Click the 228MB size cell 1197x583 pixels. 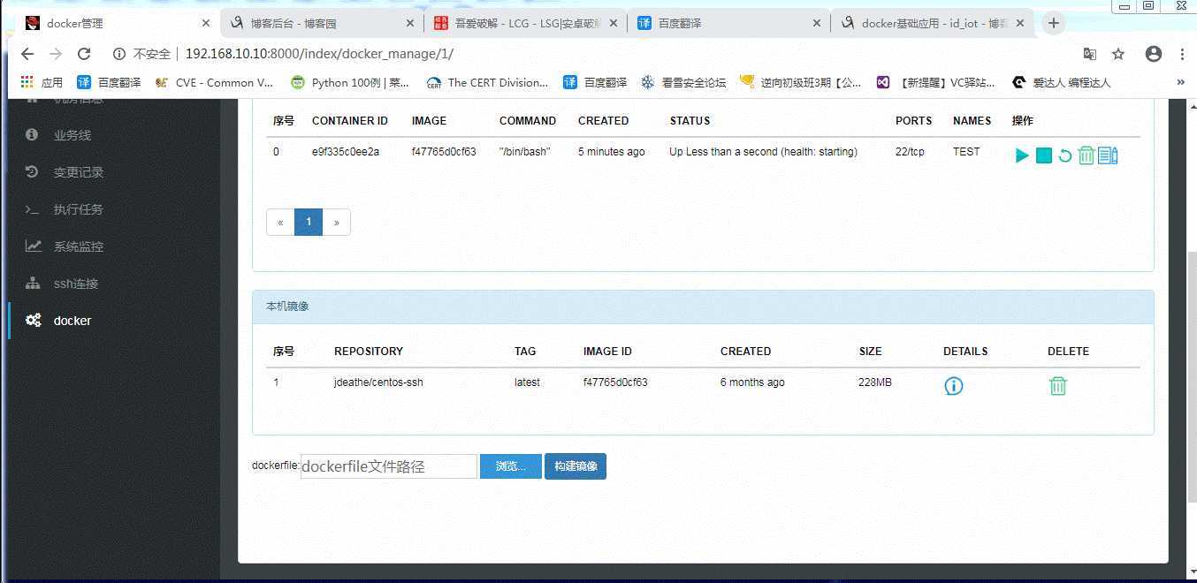[875, 382]
